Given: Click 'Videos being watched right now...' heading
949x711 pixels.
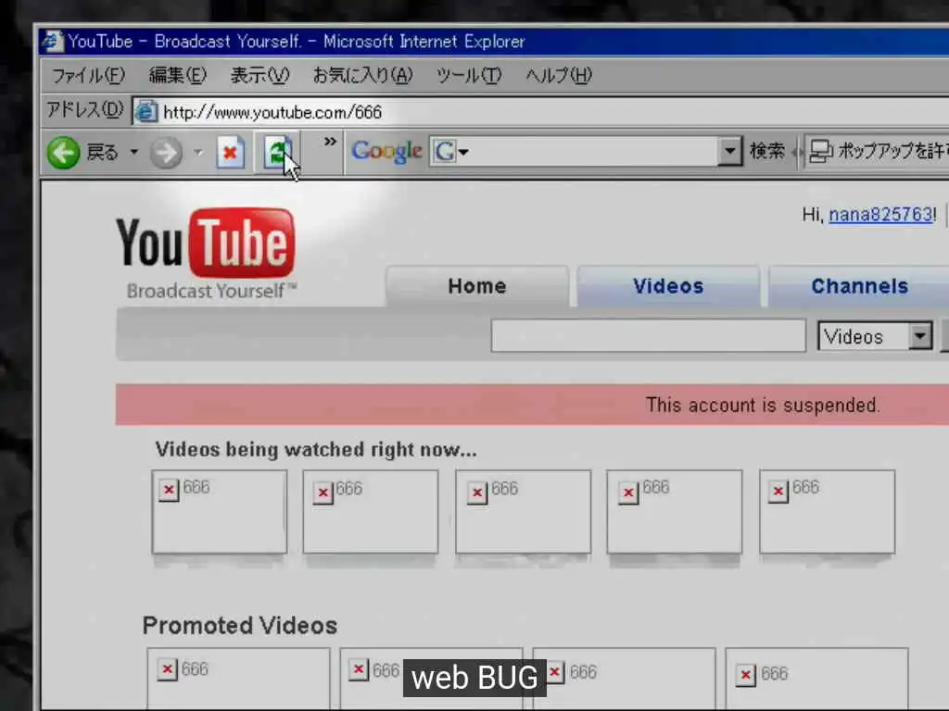Looking at the screenshot, I should (x=316, y=449).
